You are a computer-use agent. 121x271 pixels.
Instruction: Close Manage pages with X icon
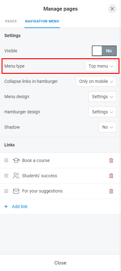tap(112, 9)
